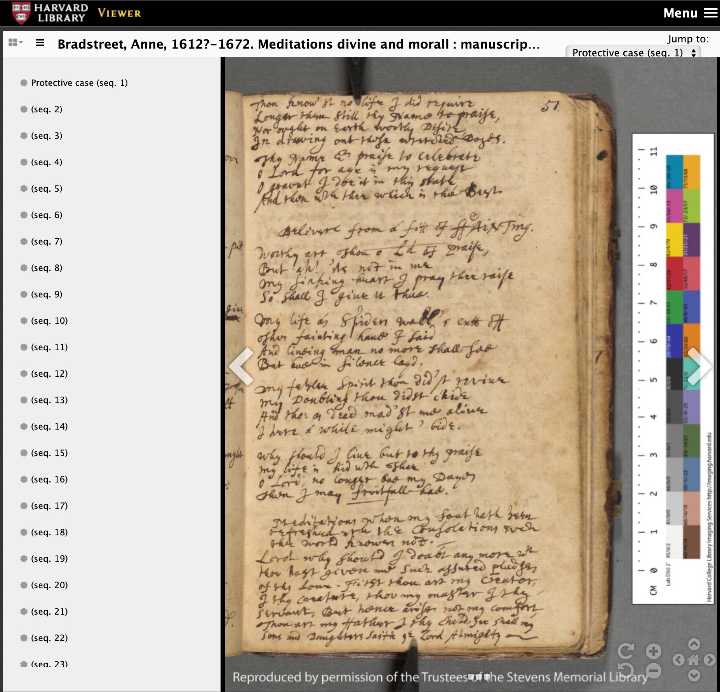The width and height of the screenshot is (720, 692).
Task: Pan the image left
Action: 678,660
